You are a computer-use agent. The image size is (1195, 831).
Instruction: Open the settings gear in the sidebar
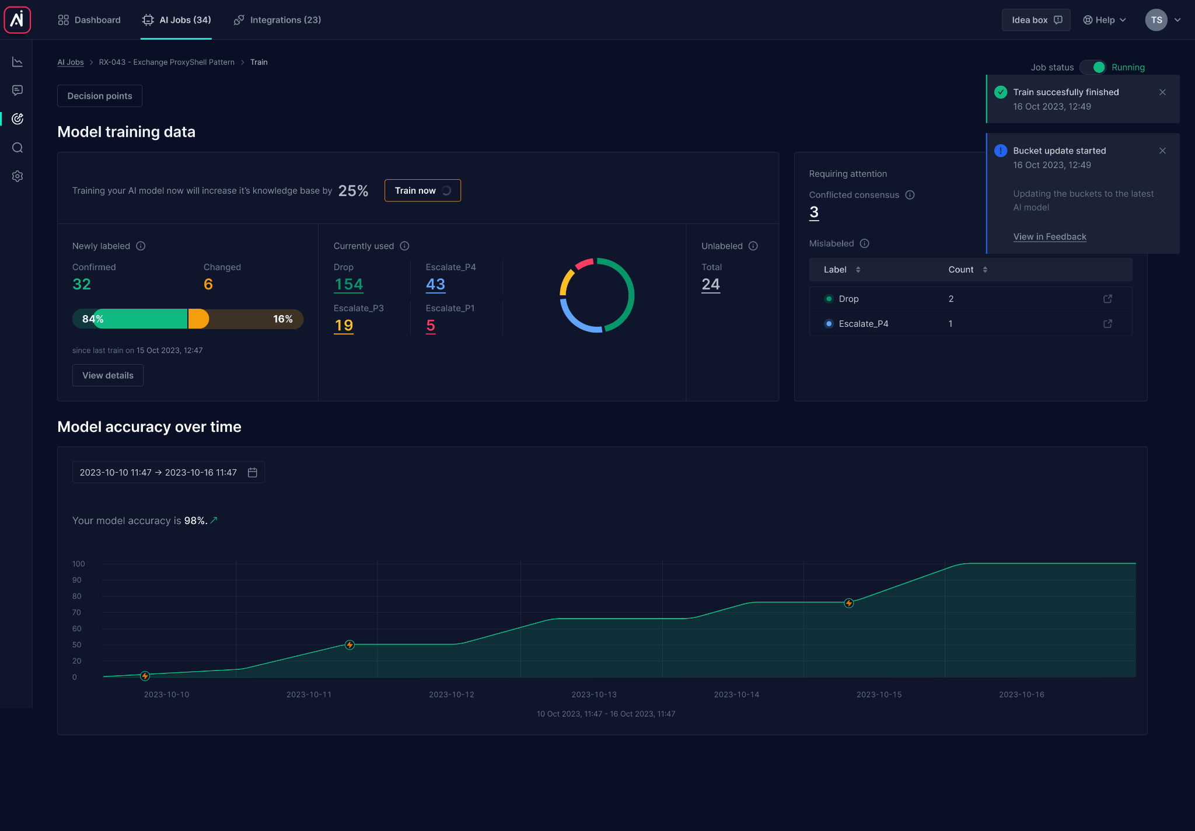18,176
